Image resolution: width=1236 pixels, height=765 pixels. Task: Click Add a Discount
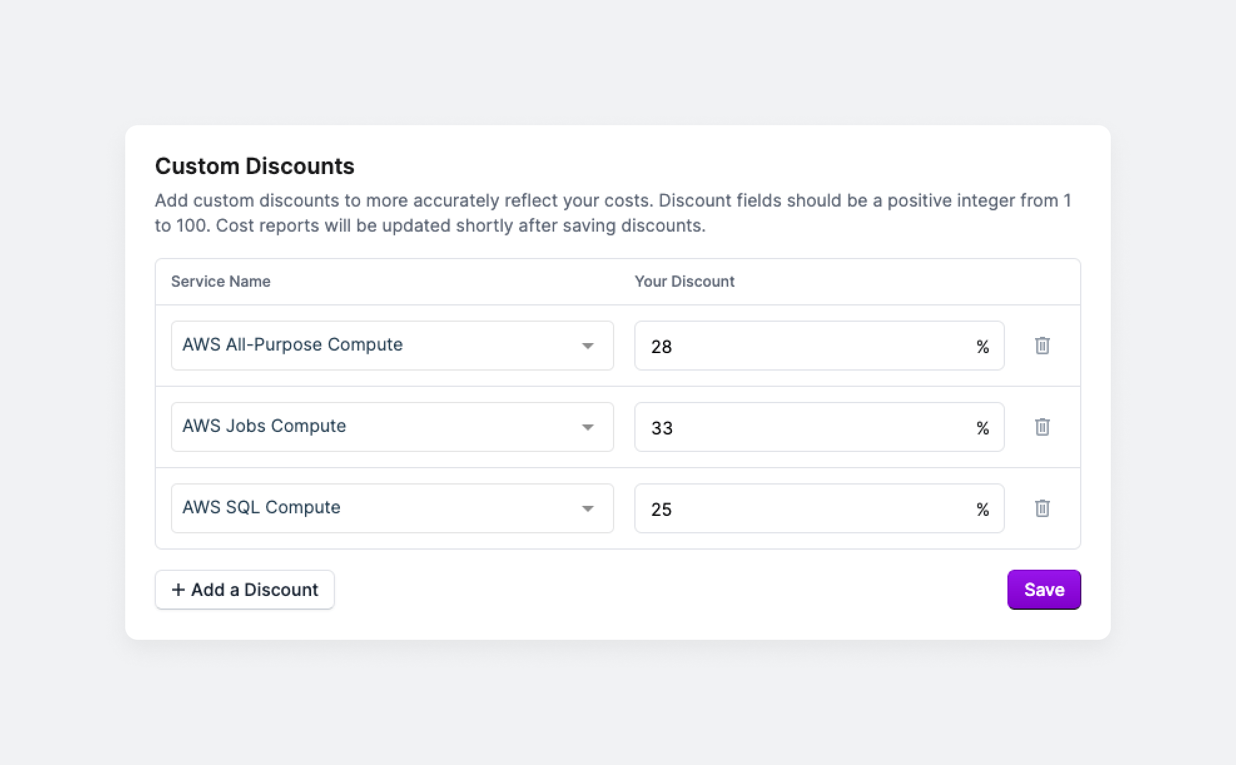click(244, 589)
